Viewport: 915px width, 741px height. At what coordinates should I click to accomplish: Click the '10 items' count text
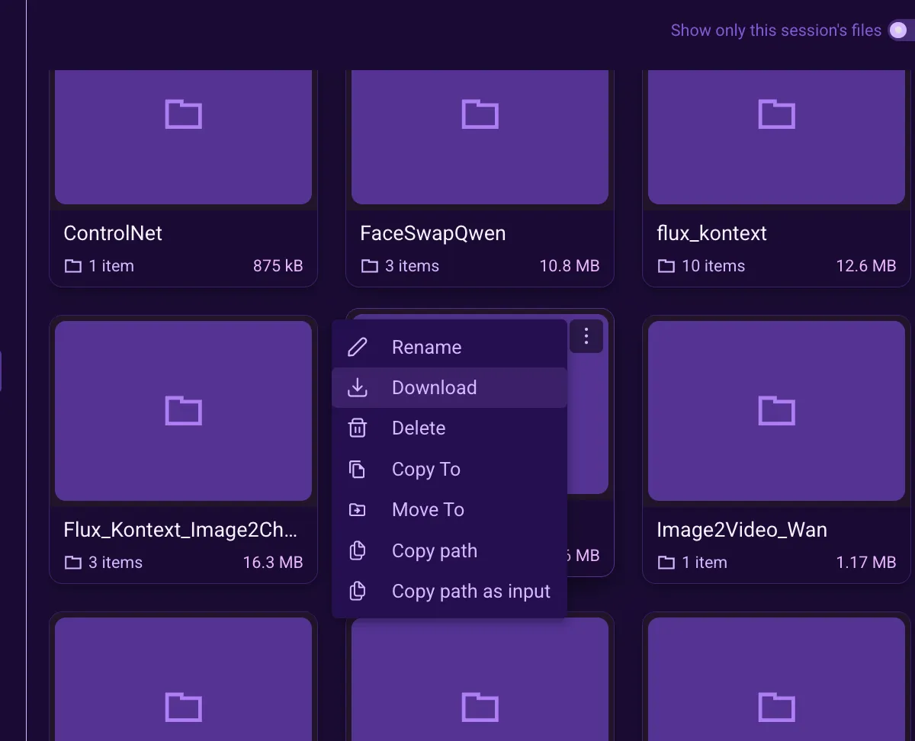point(714,266)
